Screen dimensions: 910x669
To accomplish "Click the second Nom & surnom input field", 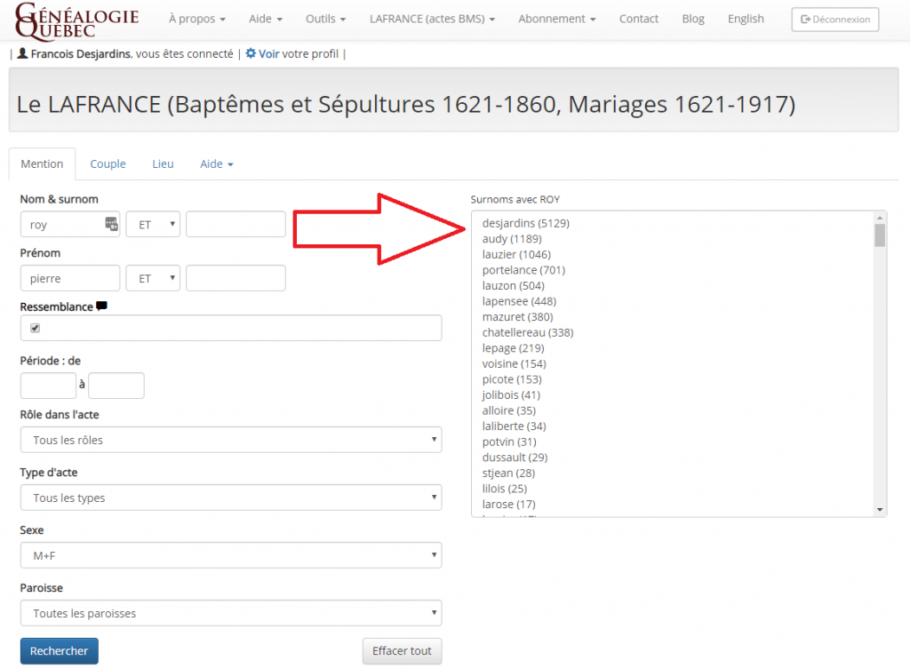I will (x=235, y=224).
